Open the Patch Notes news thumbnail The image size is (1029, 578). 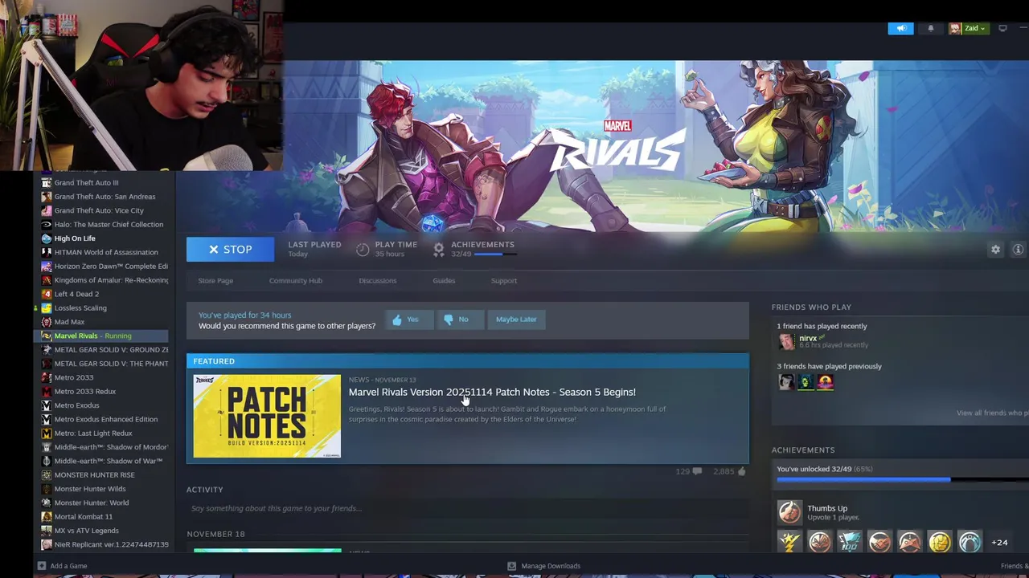[x=267, y=416]
